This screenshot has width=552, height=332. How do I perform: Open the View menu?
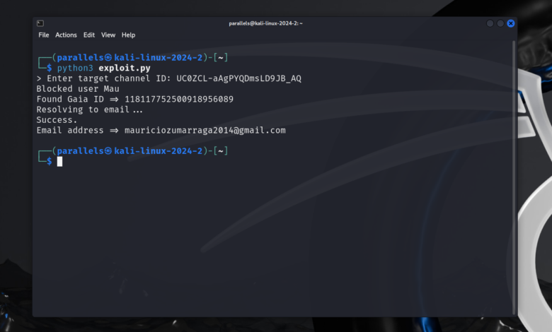pyautogui.click(x=108, y=35)
